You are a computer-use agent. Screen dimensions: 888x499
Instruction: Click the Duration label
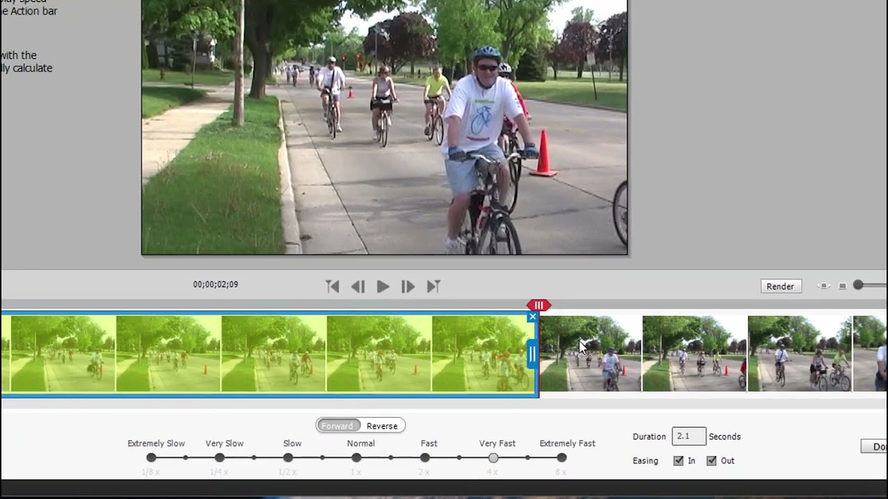click(x=649, y=437)
